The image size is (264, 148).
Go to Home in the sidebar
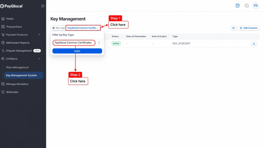[10, 19]
